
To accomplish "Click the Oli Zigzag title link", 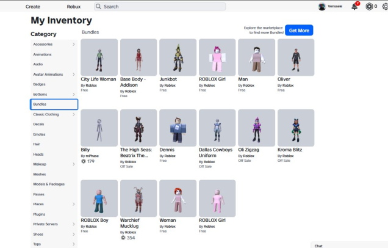I will (x=248, y=150).
